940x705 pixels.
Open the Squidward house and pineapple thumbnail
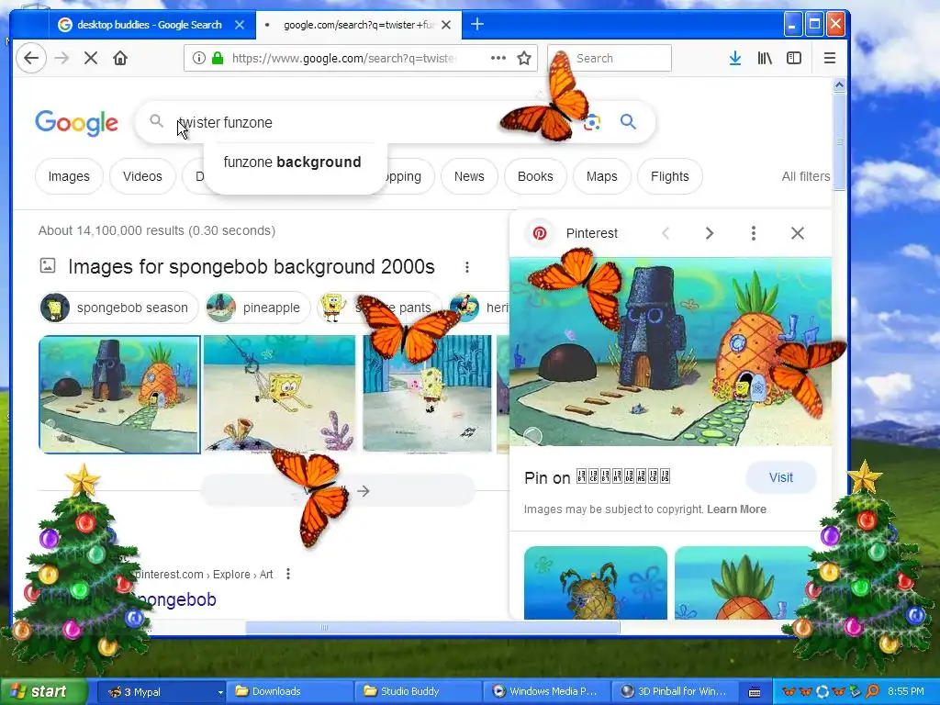point(119,394)
